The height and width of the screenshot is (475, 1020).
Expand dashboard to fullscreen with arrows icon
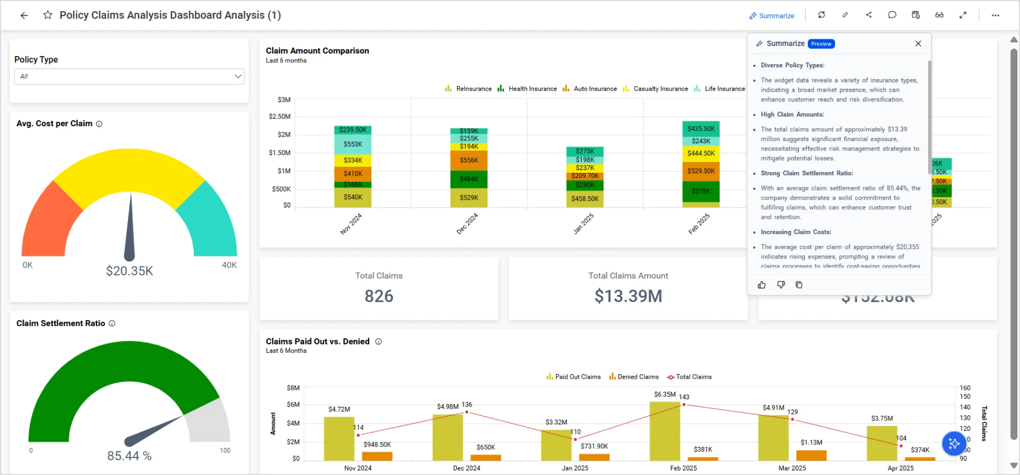coord(963,15)
